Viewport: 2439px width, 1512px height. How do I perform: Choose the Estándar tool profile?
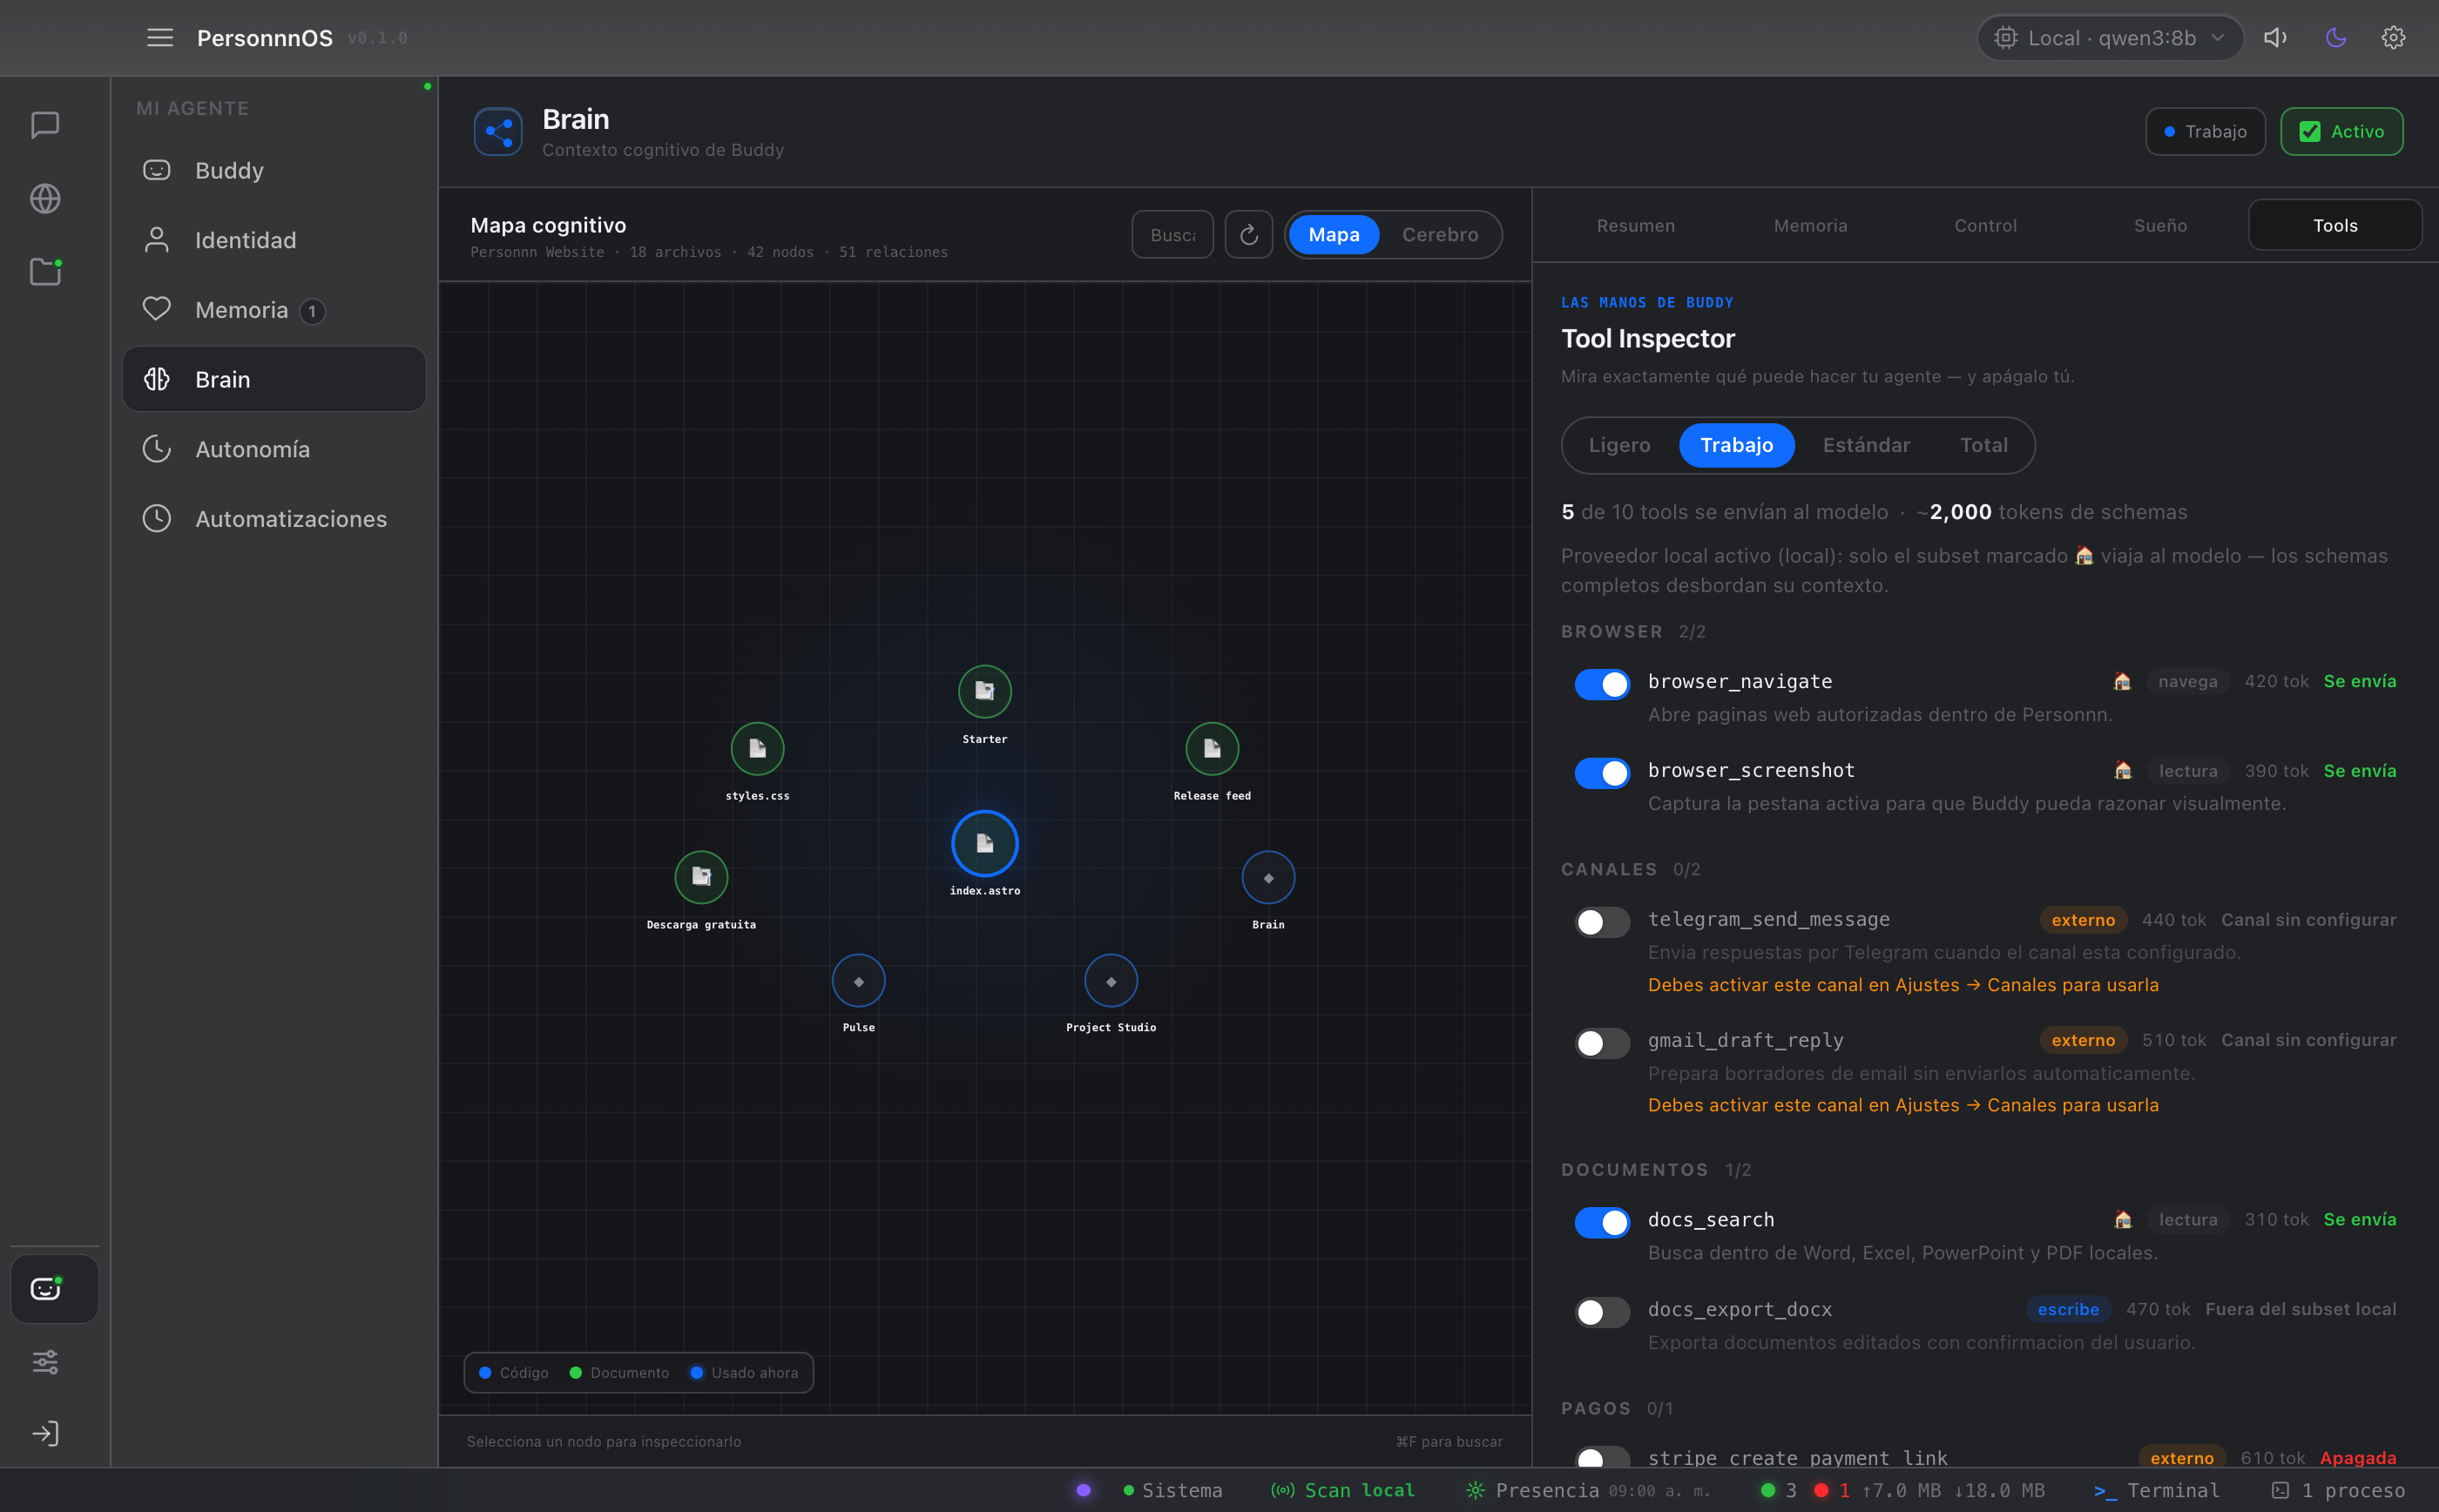click(1866, 445)
